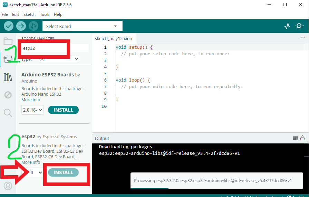Toggle the Output scroll lock
Image resolution: width=309 pixels, height=197 pixels.
click(302, 138)
